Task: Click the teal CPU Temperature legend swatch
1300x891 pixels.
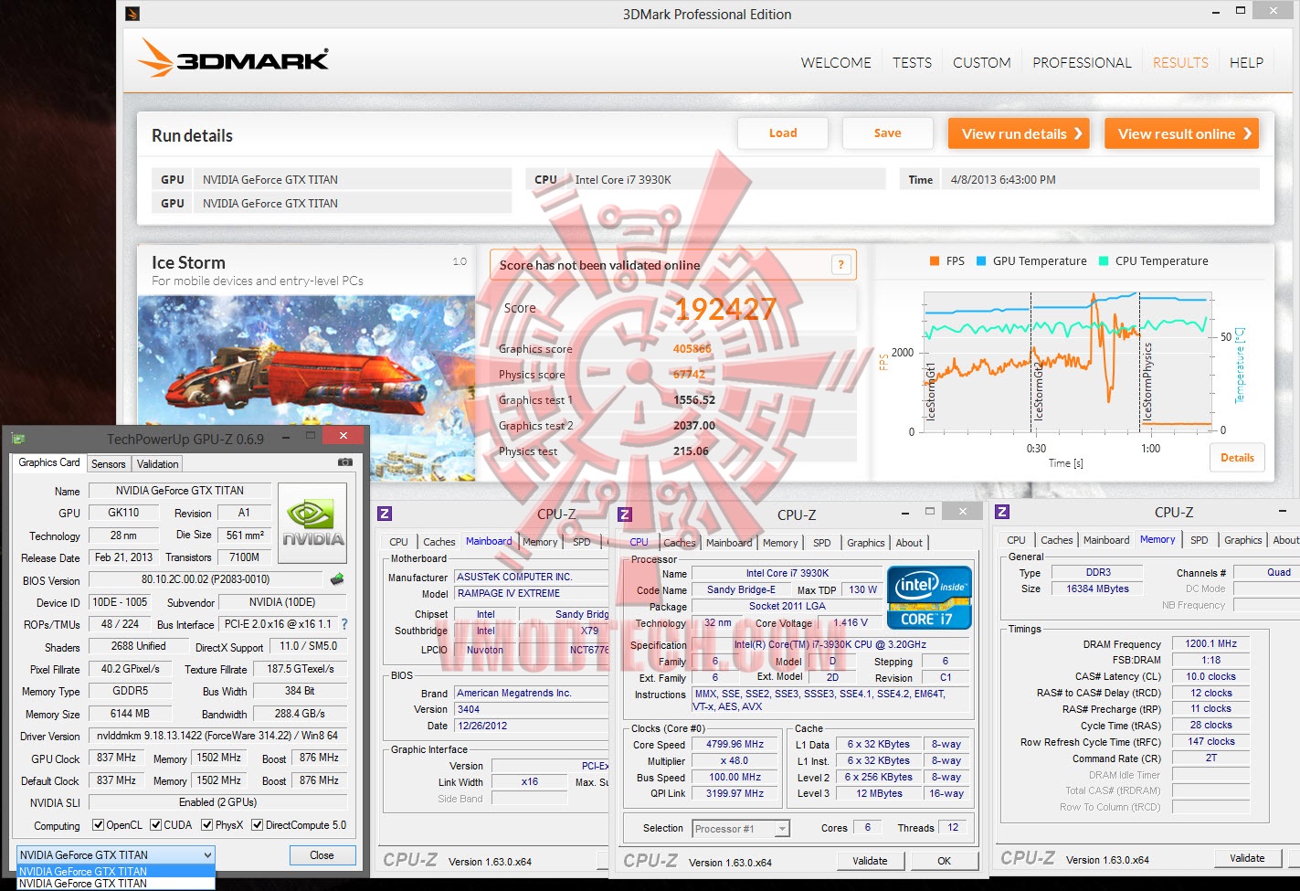Action: point(1104,261)
